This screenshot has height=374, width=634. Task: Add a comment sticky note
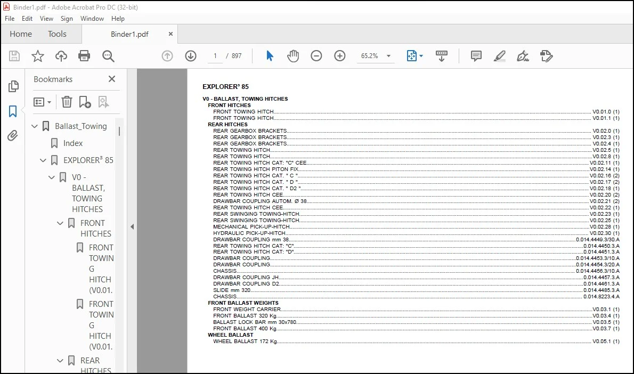[476, 56]
